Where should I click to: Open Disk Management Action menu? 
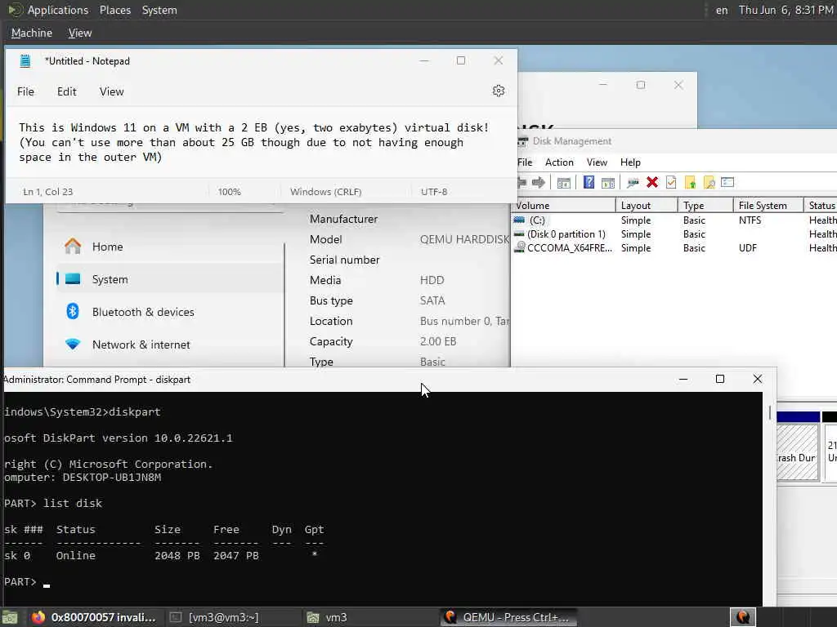pyautogui.click(x=559, y=162)
